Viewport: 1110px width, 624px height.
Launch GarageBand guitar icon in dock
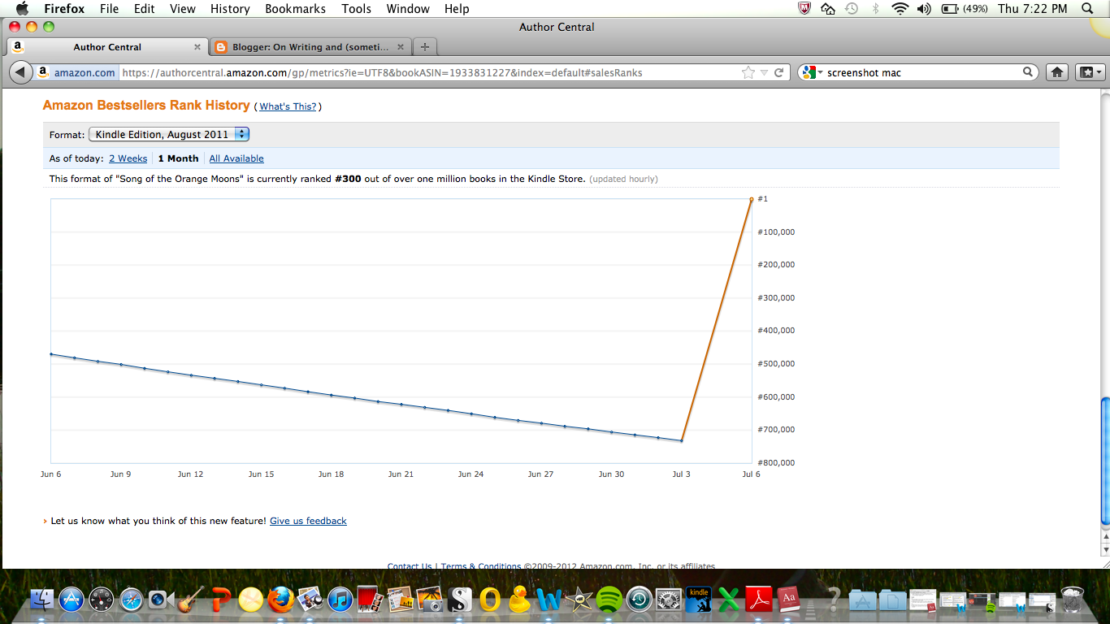(x=191, y=600)
